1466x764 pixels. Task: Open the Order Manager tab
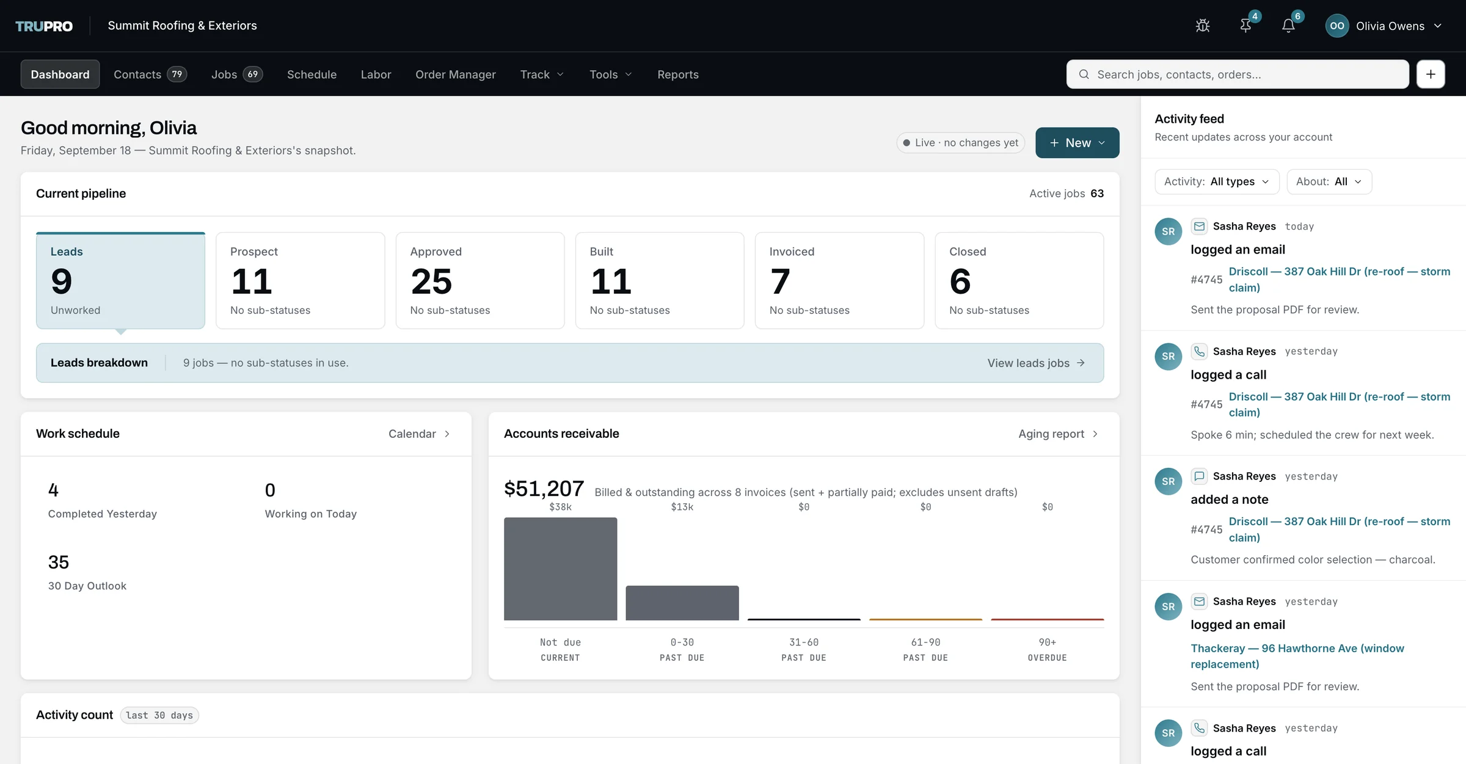click(455, 74)
